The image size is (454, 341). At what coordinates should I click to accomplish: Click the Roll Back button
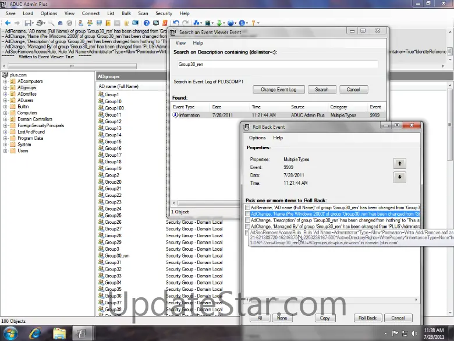(x=367, y=318)
